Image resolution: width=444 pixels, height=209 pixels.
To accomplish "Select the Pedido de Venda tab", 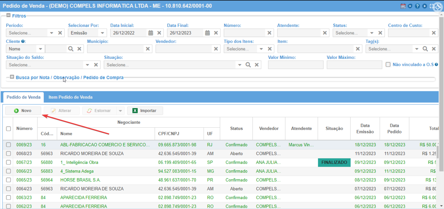I will pos(23,97).
